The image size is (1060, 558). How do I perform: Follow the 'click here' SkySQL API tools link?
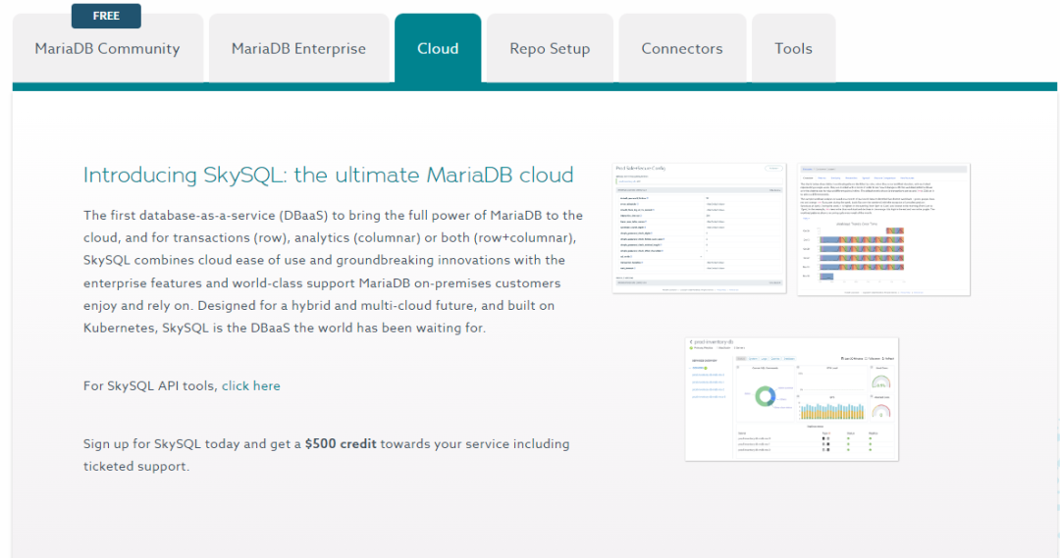251,385
